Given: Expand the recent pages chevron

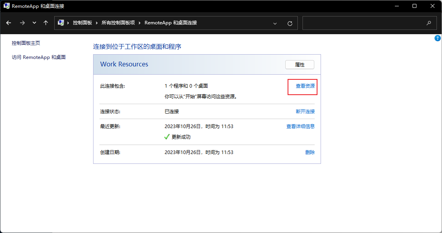Looking at the screenshot, I should pos(34,23).
